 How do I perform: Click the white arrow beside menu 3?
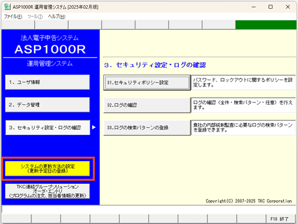[94, 127]
